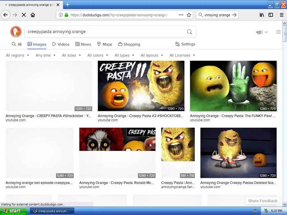Open the Deleted Scenes campfire thumbnail
The width and height of the screenshot is (287, 215).
tap(239, 153)
